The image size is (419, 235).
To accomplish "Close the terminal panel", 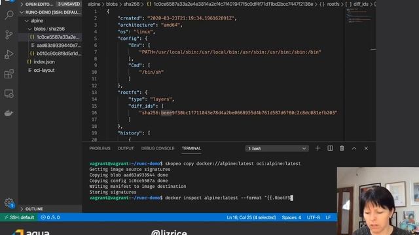I will pos(366,148).
